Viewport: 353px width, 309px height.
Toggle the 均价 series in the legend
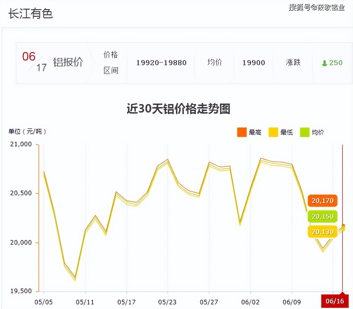(x=312, y=132)
